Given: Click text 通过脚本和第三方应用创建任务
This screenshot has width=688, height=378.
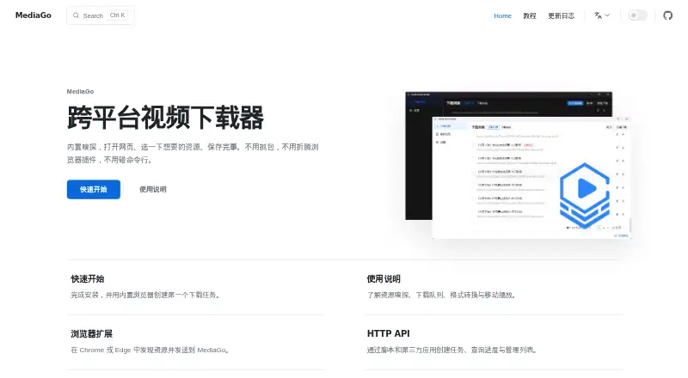Looking at the screenshot, I should [415, 350].
